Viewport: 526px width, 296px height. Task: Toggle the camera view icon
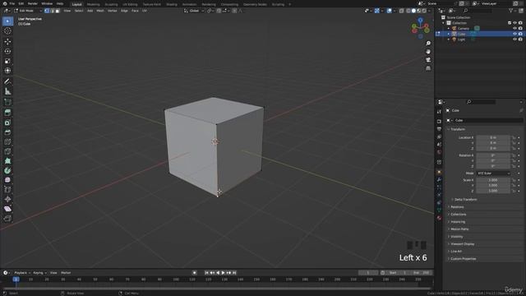click(428, 60)
